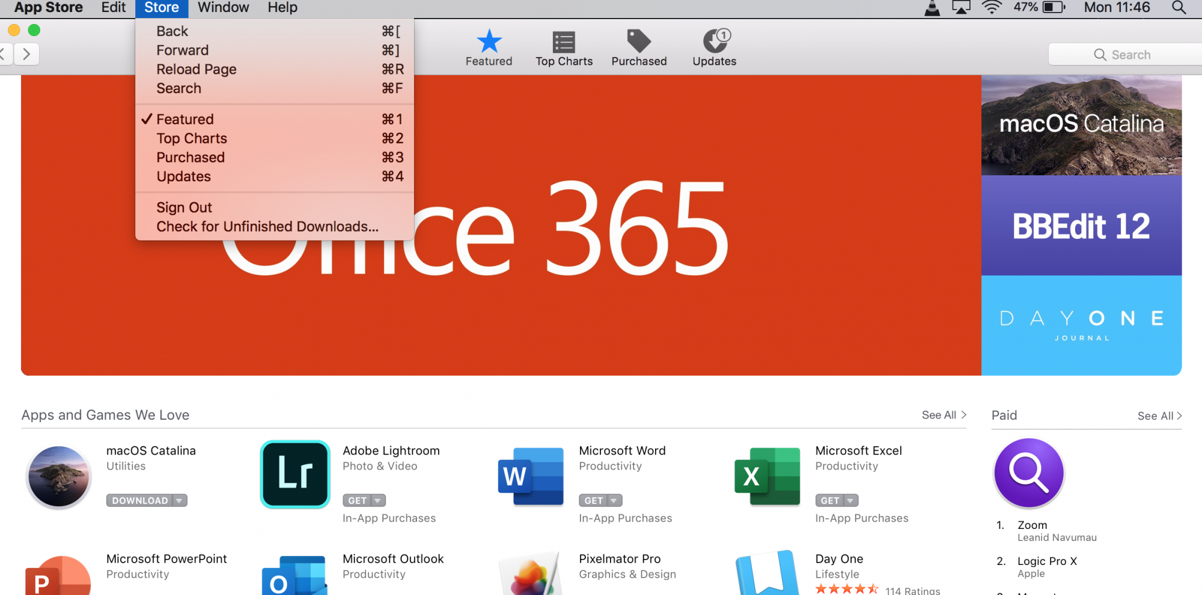1202x595 pixels.
Task: Select Top Charts in Store menu
Action: coord(275,139)
